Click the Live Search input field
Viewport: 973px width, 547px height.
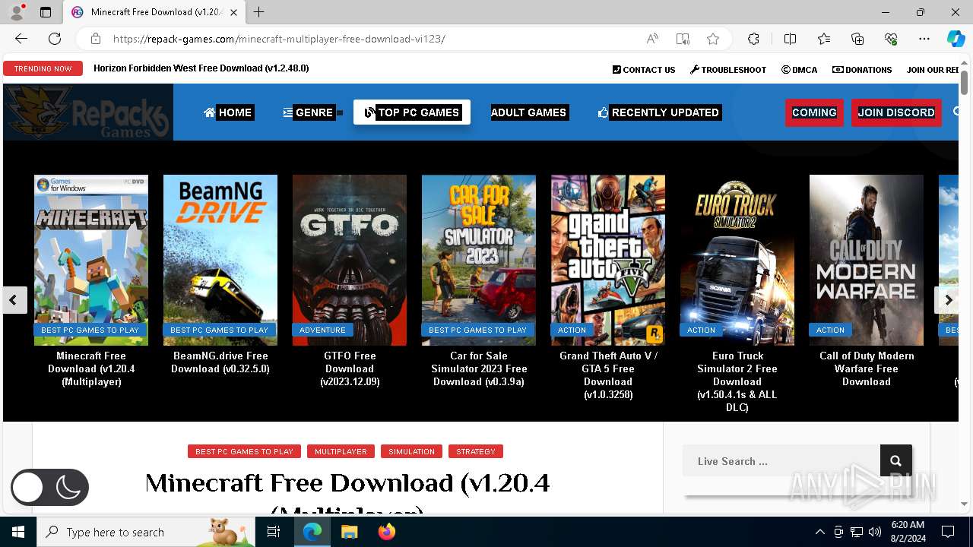pyautogui.click(x=781, y=461)
